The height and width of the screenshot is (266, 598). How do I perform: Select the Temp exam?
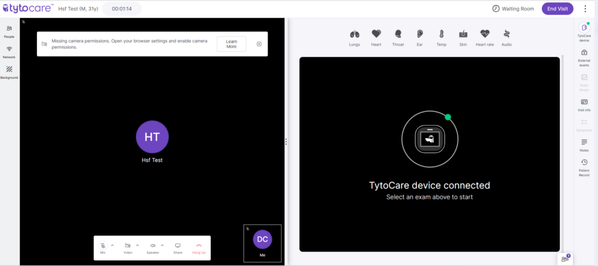click(441, 38)
